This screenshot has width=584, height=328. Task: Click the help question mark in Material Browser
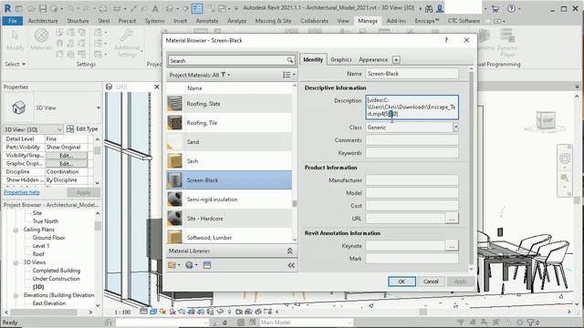tap(446, 40)
